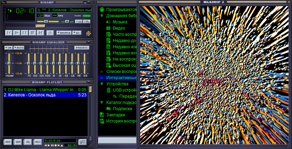The width and height of the screenshot is (292, 149).
Task: Click the balance slider handle
Action: point(67,21)
